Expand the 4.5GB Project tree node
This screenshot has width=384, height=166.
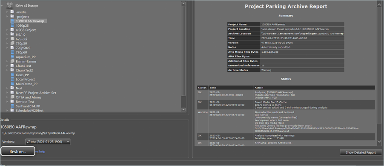point(7,30)
